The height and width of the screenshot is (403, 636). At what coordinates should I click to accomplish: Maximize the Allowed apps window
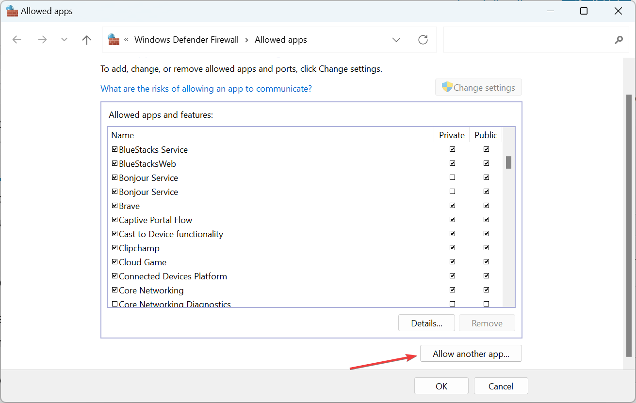[x=584, y=11]
